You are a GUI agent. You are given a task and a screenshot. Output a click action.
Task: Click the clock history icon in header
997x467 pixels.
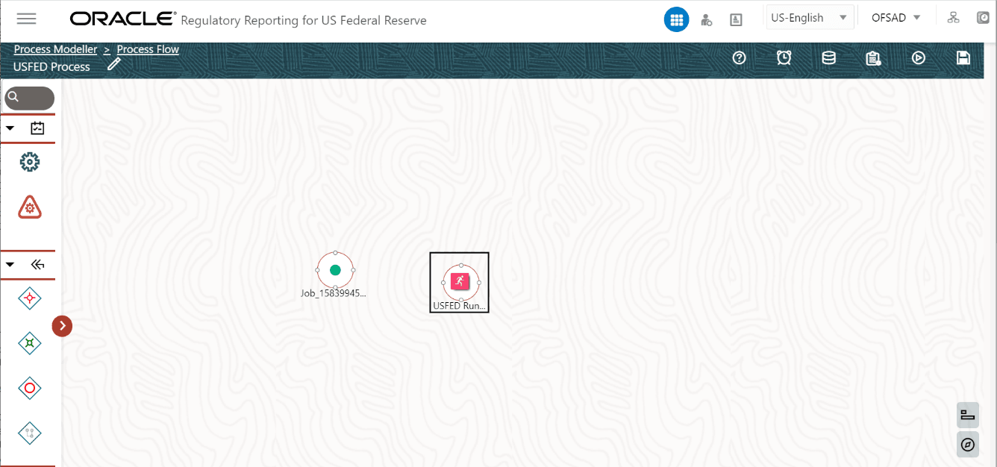984,18
